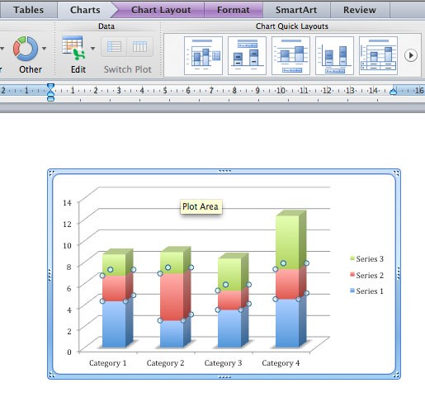
Task: Show more Chart Quick Layouts with arrow button
Action: [x=411, y=55]
